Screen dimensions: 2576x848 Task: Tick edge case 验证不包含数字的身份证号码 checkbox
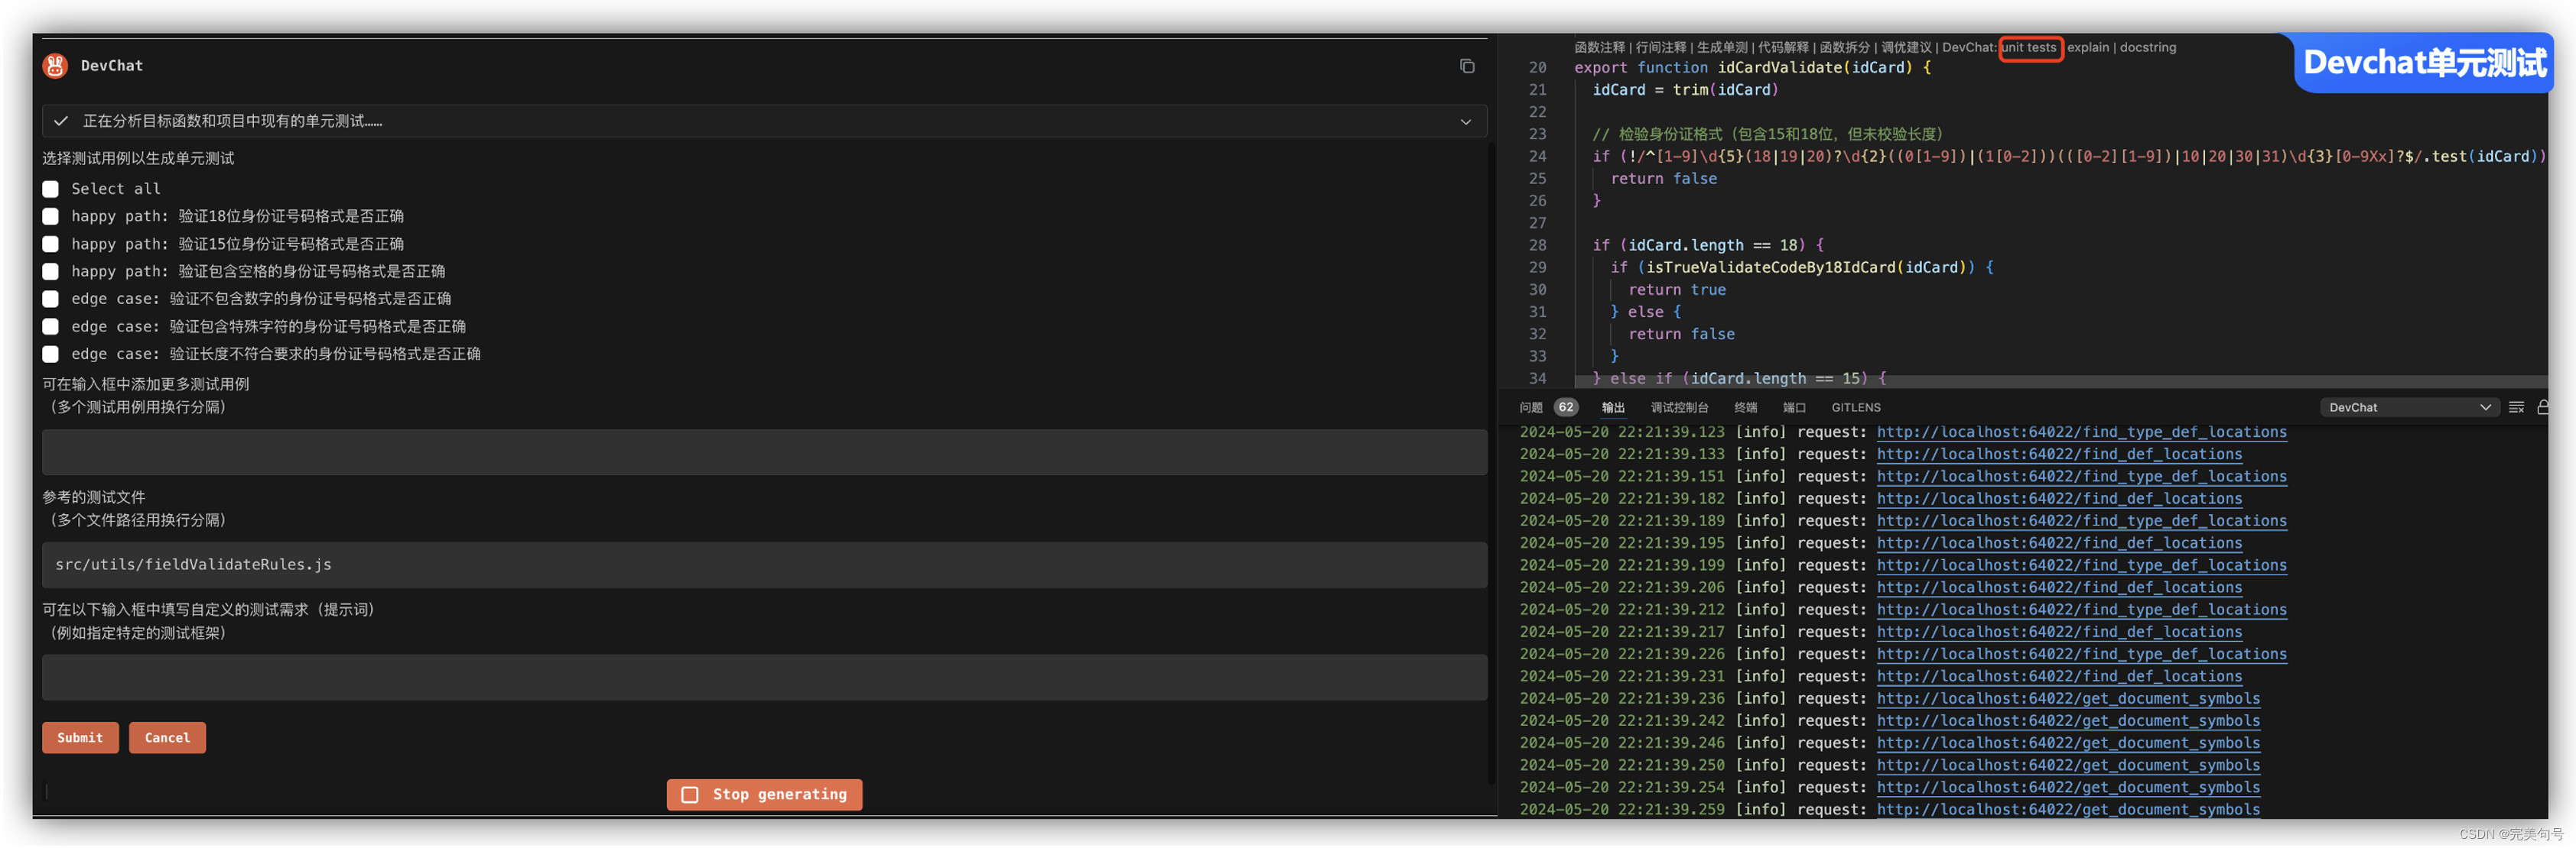point(51,299)
